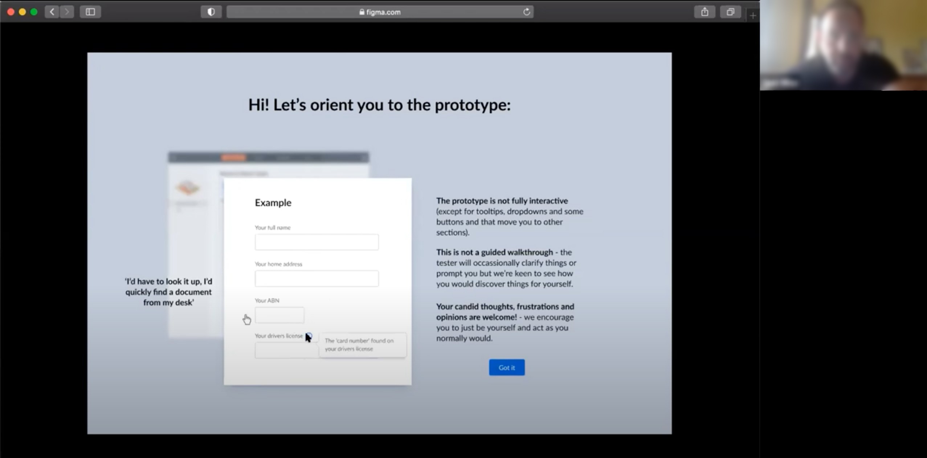Click the participant webcam video thumbnail
This screenshot has width=927, height=458.
(843, 45)
